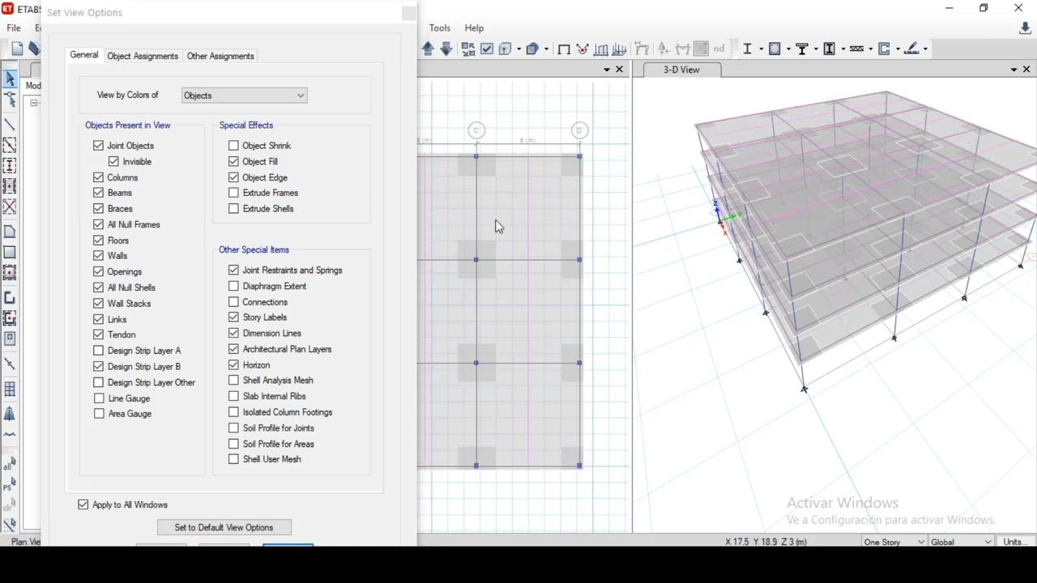This screenshot has height=583, width=1037.
Task: Open dropdown arrow beside Set Building View Limits
Action: point(518,49)
